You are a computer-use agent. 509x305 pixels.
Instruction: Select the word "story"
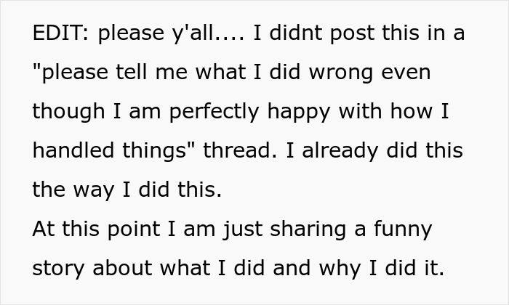tap(58, 269)
